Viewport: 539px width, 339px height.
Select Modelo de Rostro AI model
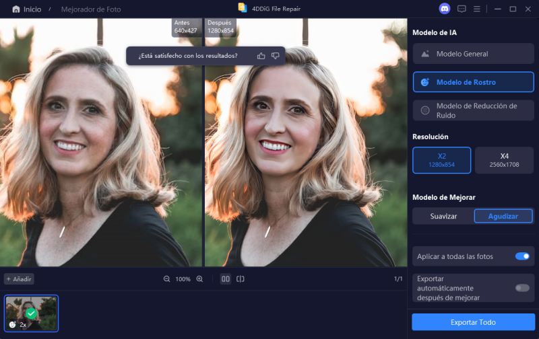tap(474, 82)
